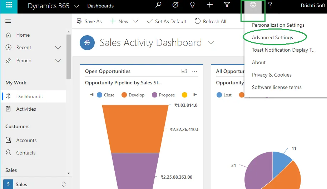This screenshot has height=189, width=327.
Task: Open the help question mark icon
Action: 270,5
